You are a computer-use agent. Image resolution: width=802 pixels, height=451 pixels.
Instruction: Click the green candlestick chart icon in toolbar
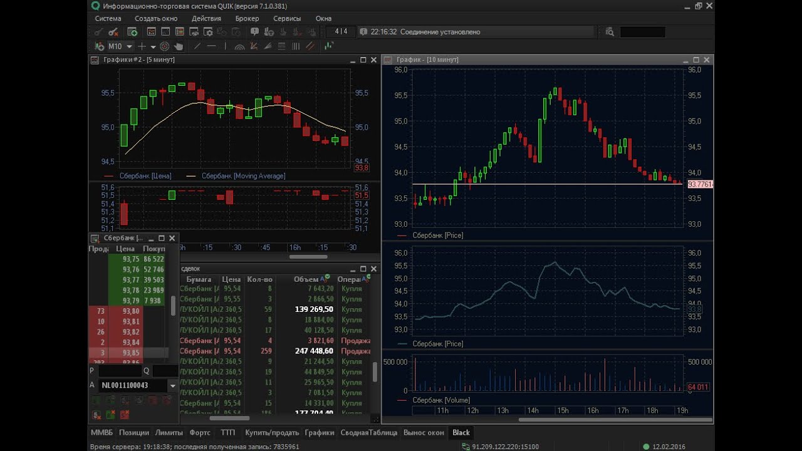[329, 46]
